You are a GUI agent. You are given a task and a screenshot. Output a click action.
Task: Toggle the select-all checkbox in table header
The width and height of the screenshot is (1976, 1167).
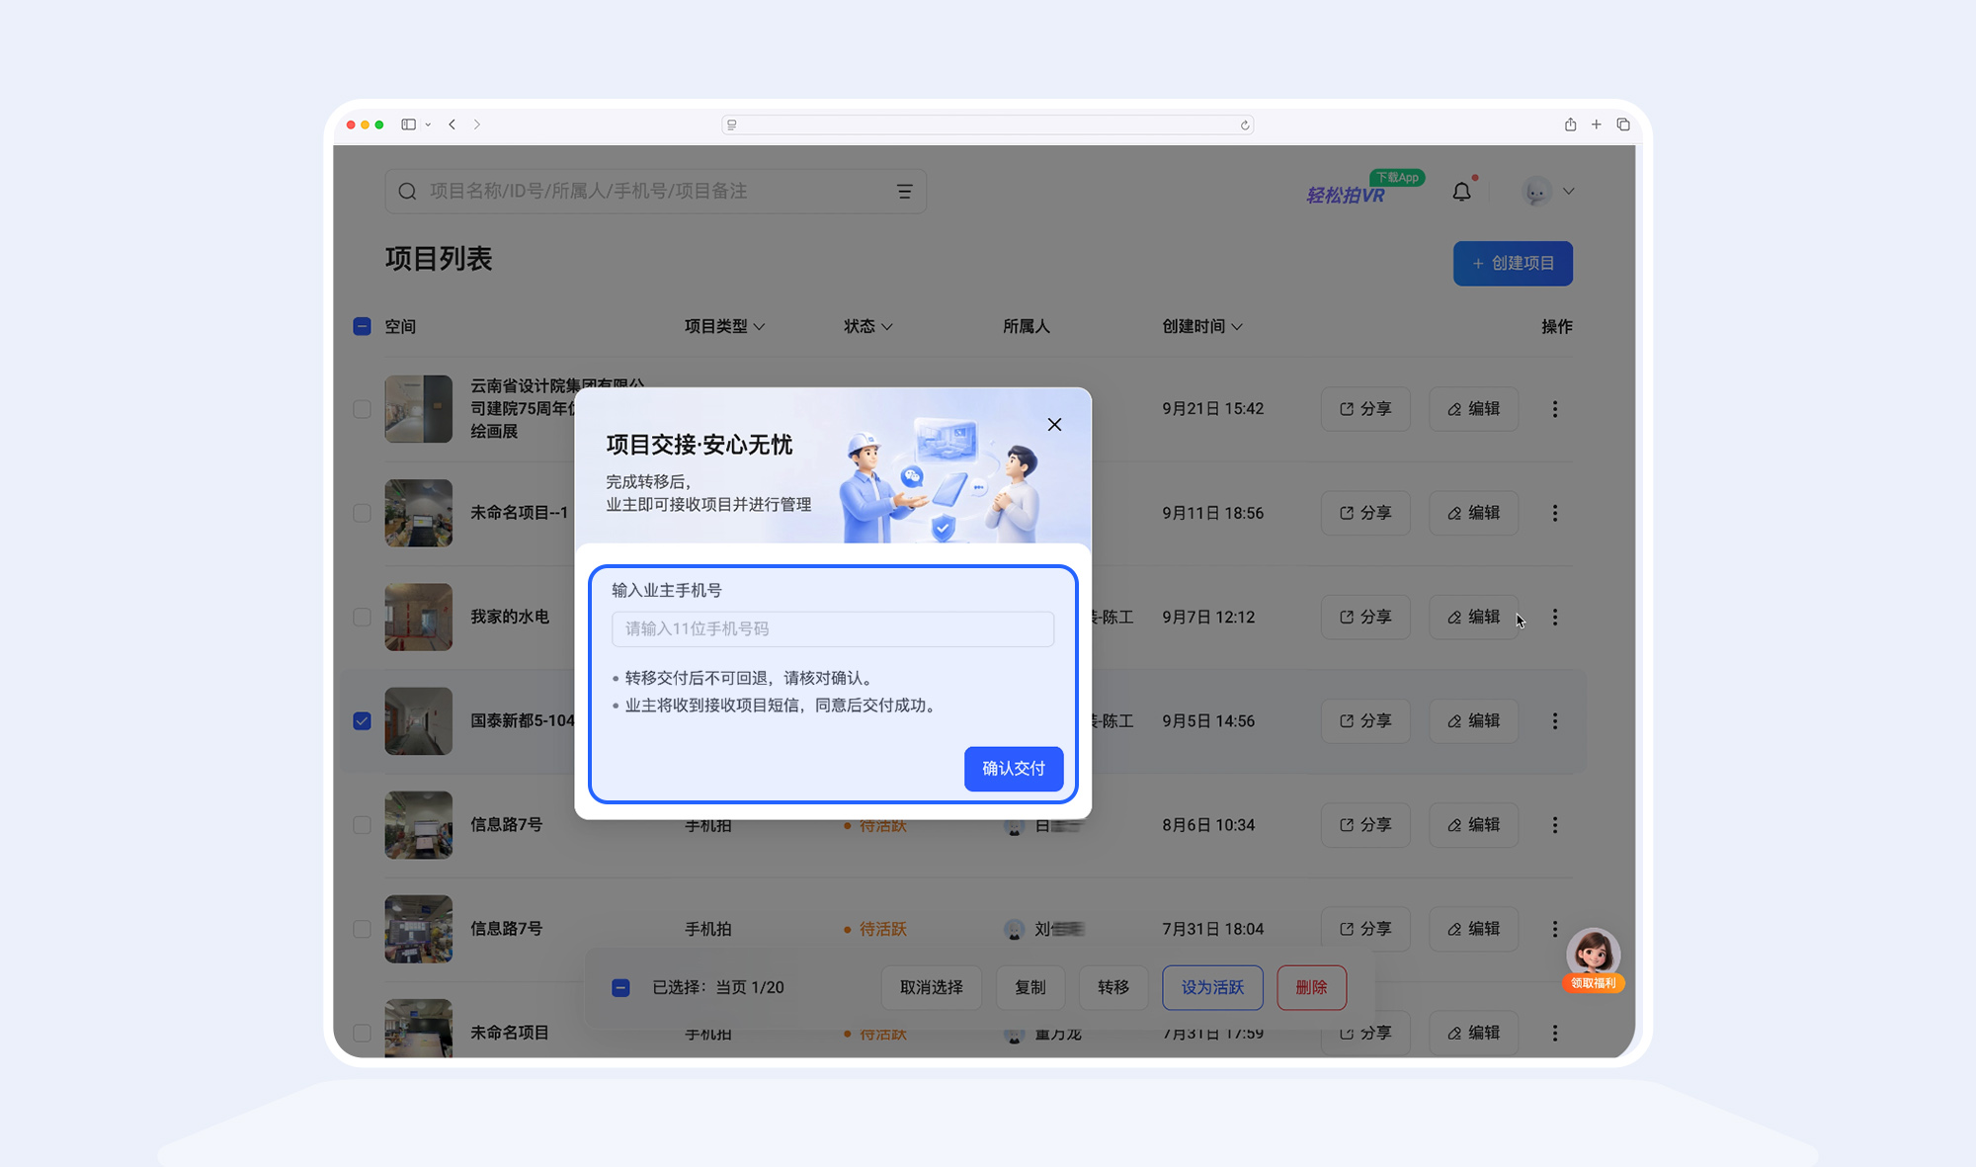click(362, 326)
